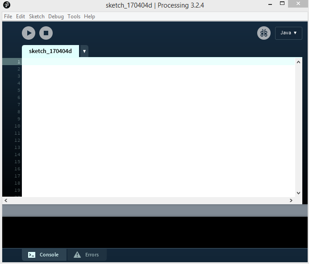
Task: Switch to the Console panel
Action: coord(44,255)
